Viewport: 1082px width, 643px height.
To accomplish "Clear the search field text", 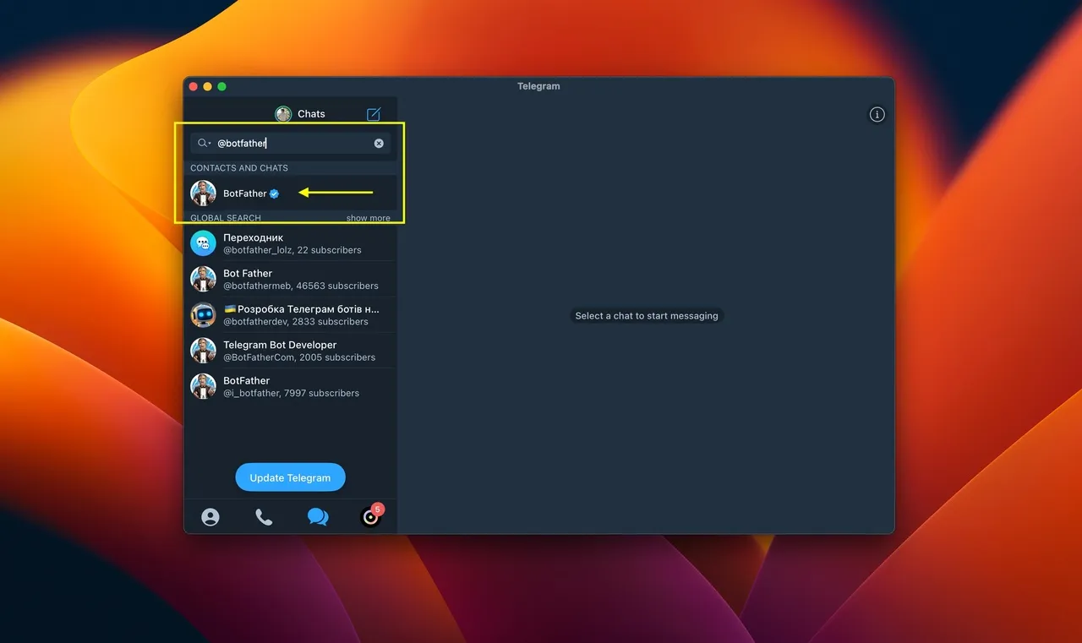I will tap(379, 144).
